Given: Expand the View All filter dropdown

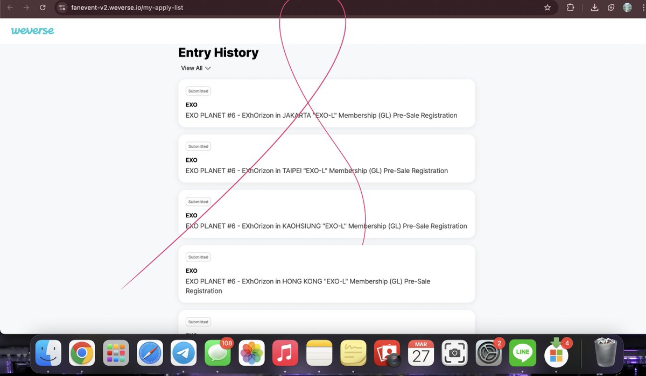Looking at the screenshot, I should pyautogui.click(x=196, y=68).
